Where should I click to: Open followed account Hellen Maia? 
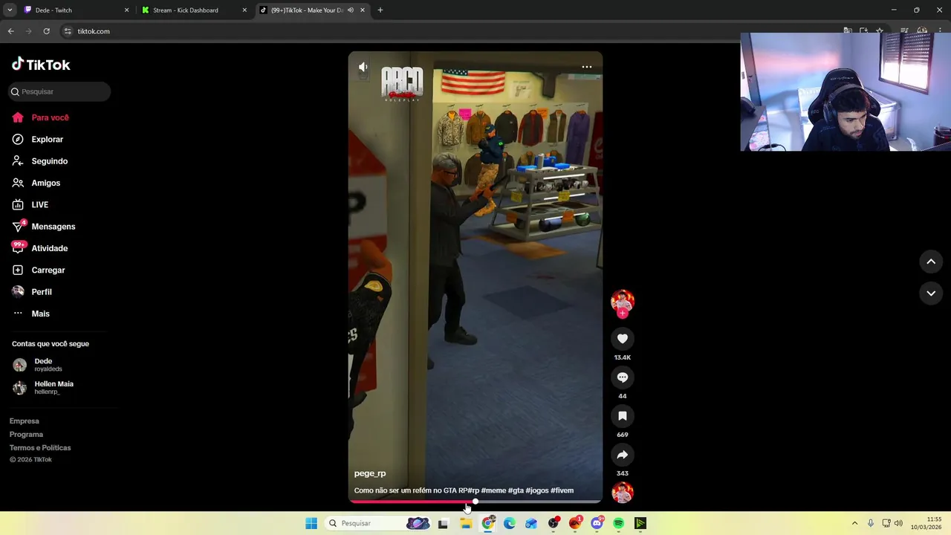pyautogui.click(x=45, y=387)
